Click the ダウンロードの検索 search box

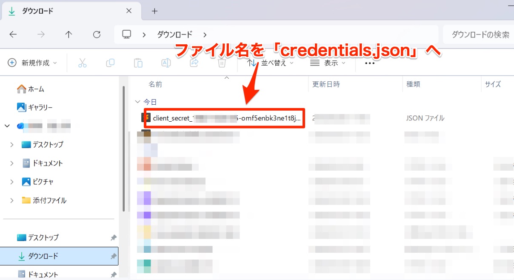(479, 34)
